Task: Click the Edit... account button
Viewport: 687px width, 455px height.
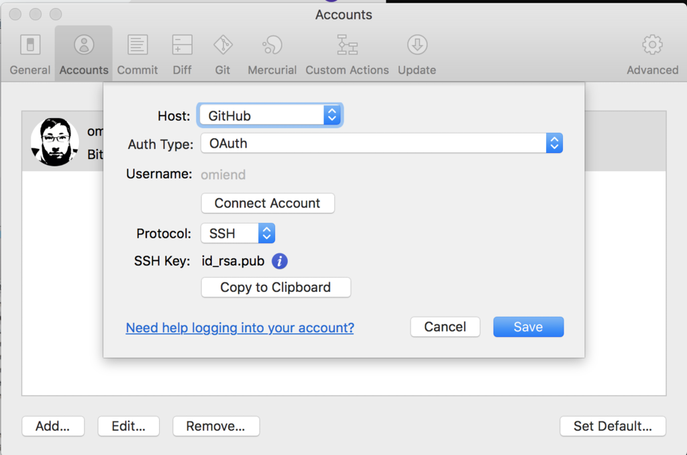Action: point(128,426)
